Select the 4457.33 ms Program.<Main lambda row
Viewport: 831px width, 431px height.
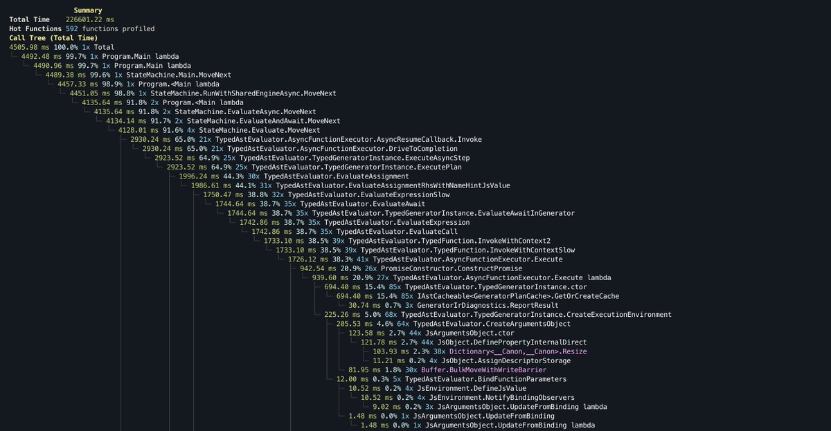coord(138,84)
